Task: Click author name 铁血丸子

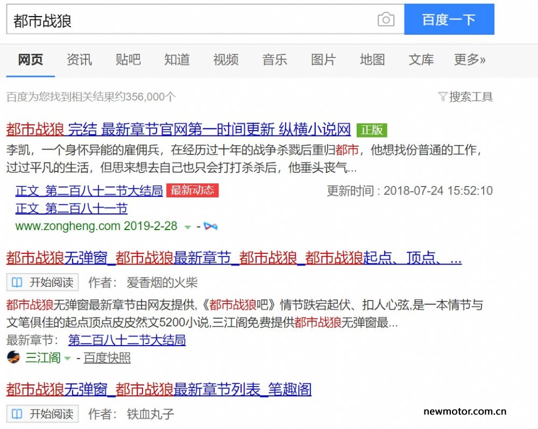Action: (150, 414)
